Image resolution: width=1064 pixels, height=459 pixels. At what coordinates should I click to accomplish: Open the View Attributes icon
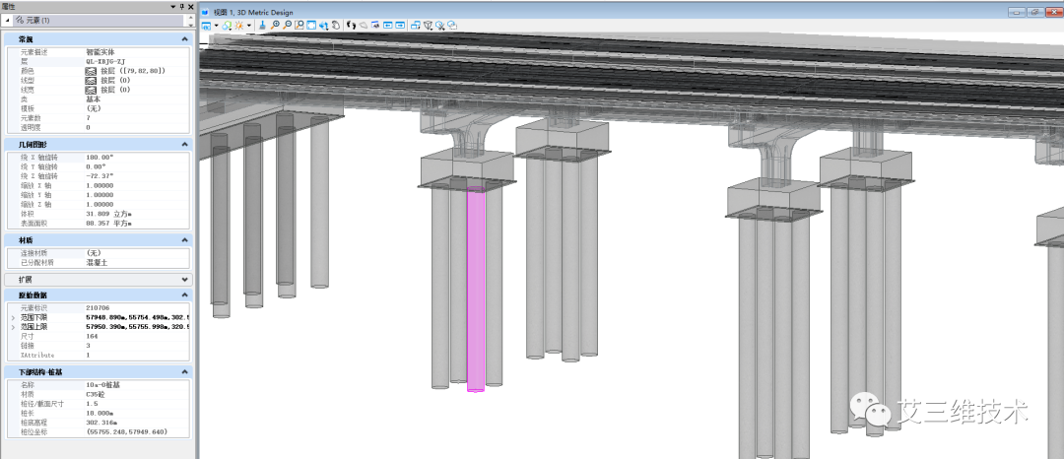(206, 25)
